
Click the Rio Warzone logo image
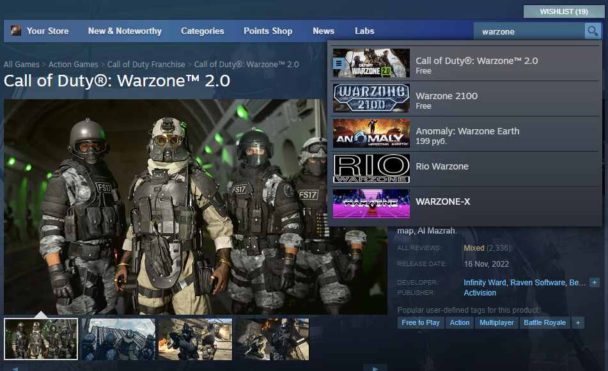tap(371, 168)
